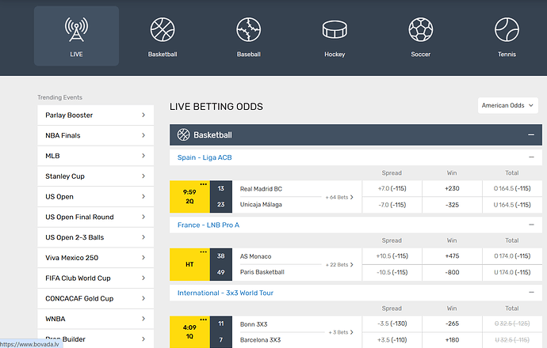Image resolution: width=547 pixels, height=348 pixels.
Task: Select the LIVE broadcast tower icon
Action: coord(76,30)
